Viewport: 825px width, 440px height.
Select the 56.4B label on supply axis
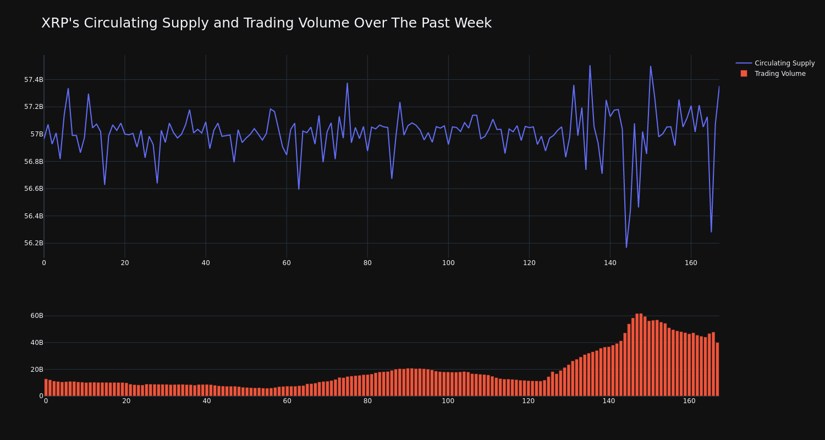tap(34, 216)
